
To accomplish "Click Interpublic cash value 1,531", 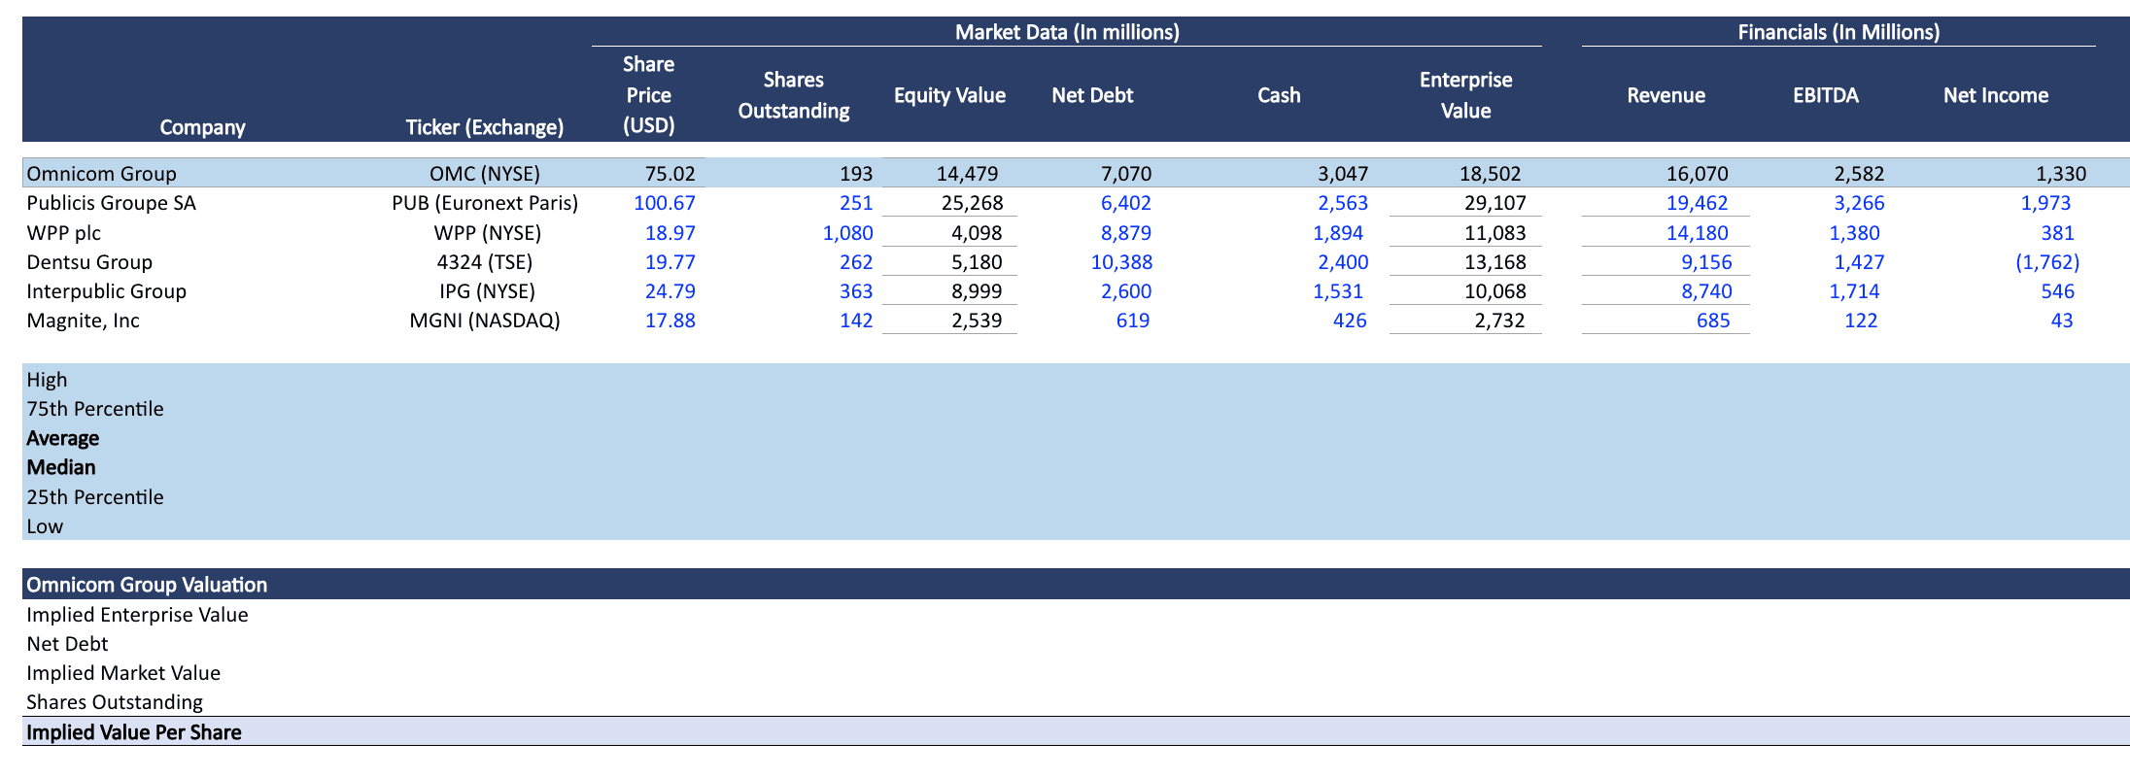I will [1338, 291].
